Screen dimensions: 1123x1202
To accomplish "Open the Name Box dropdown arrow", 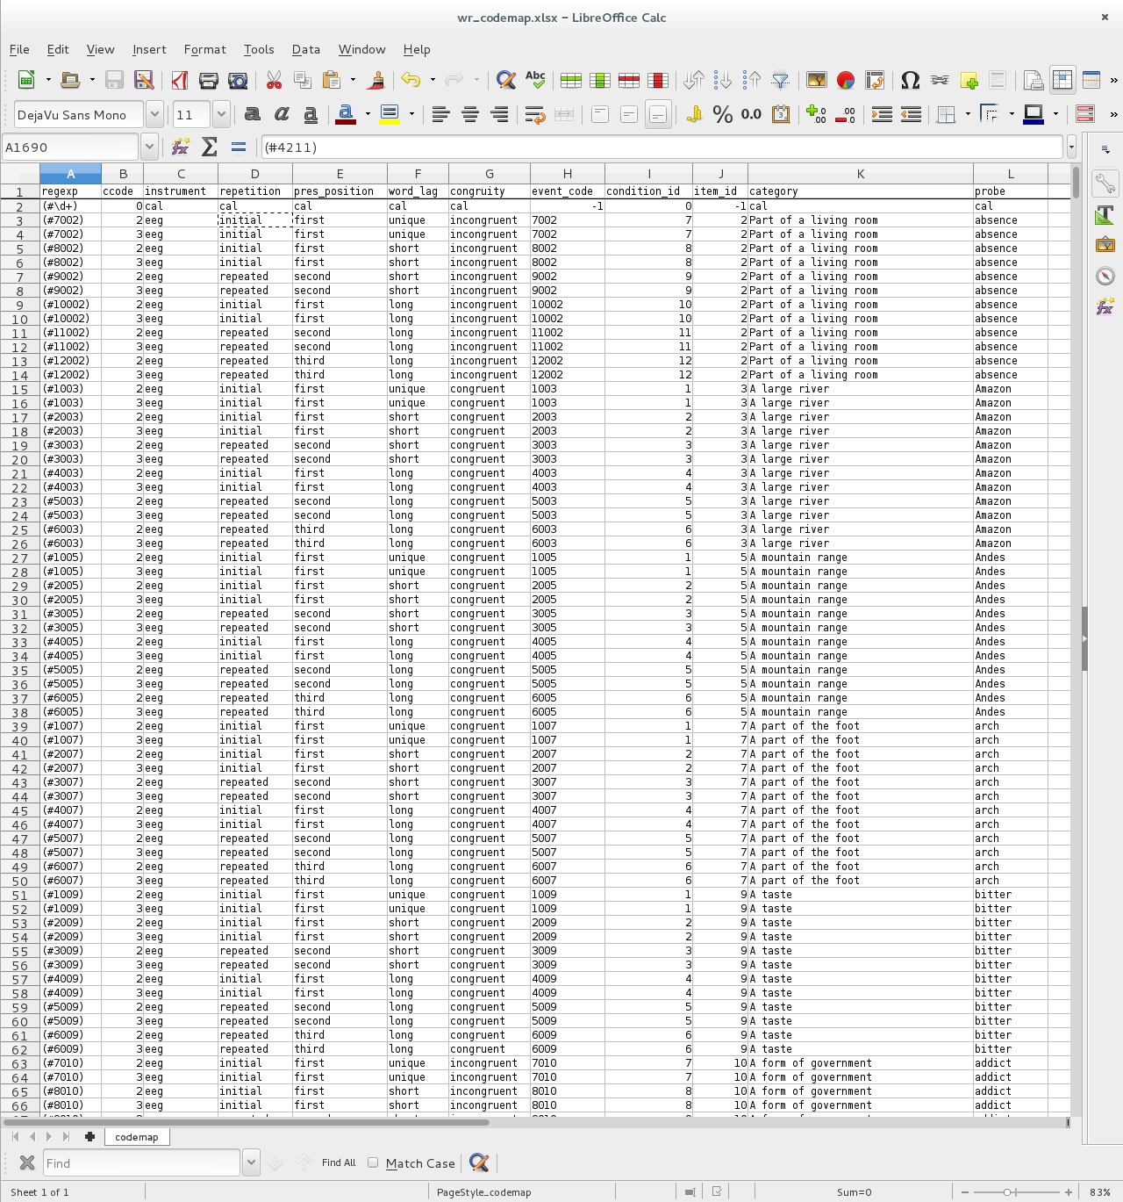I will click(149, 147).
